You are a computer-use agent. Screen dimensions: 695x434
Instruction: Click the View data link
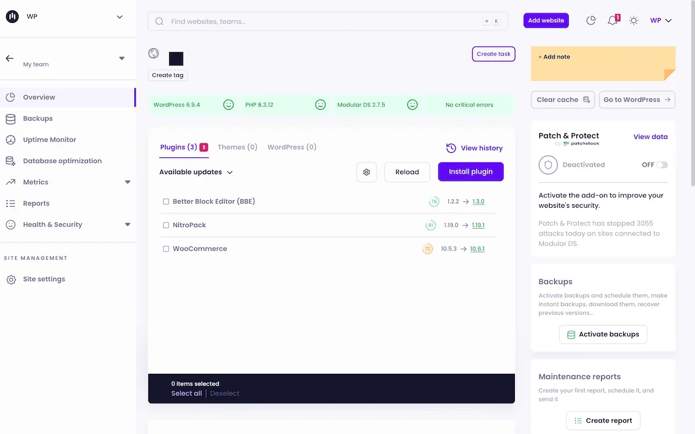coord(650,137)
